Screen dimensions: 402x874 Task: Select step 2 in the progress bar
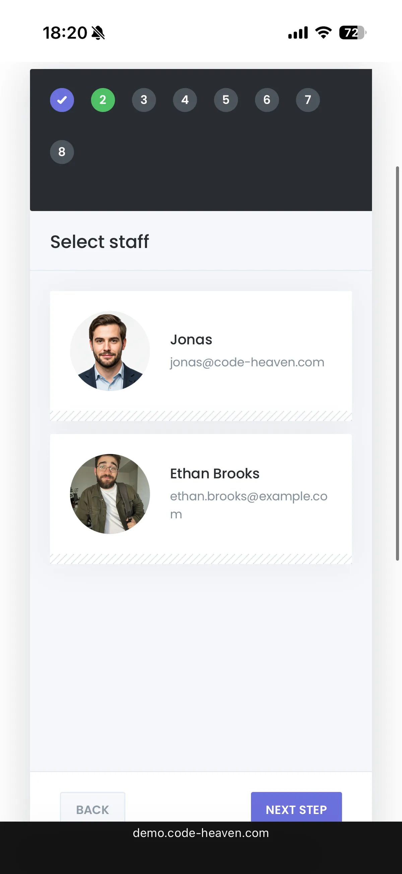point(103,100)
